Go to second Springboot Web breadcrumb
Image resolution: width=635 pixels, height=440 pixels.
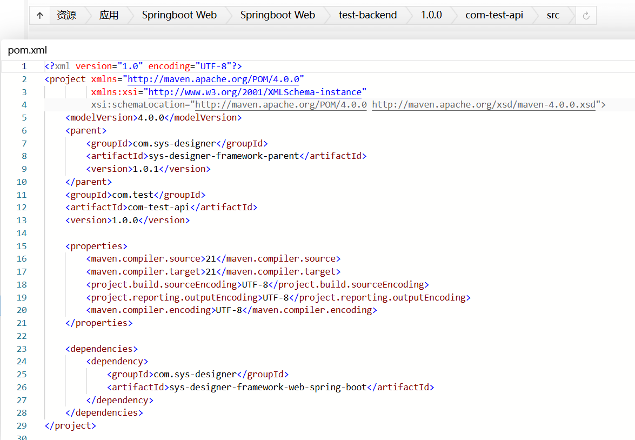[x=278, y=15]
